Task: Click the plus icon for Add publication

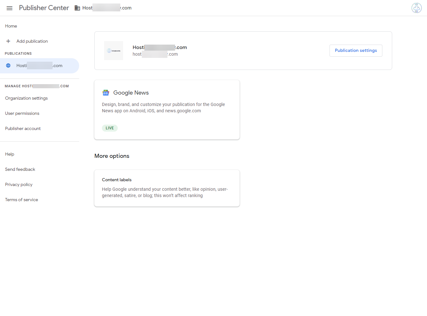Action: (x=8, y=41)
